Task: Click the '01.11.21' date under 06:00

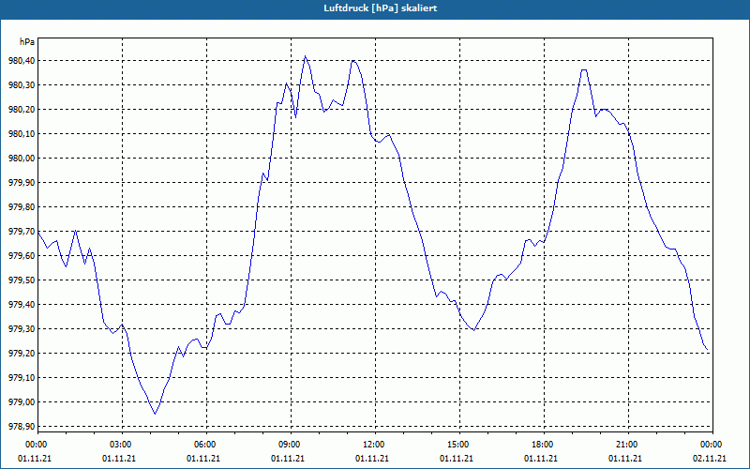Action: [203, 459]
